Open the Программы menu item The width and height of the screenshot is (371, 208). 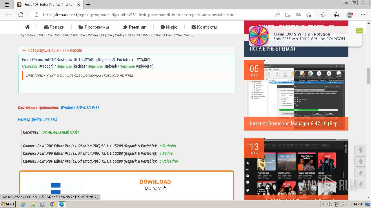point(94,27)
